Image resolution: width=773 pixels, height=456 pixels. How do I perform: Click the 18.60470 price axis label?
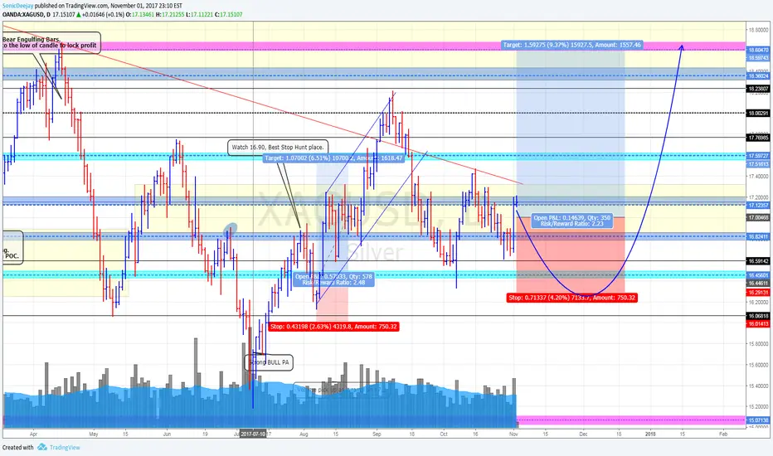[758, 50]
